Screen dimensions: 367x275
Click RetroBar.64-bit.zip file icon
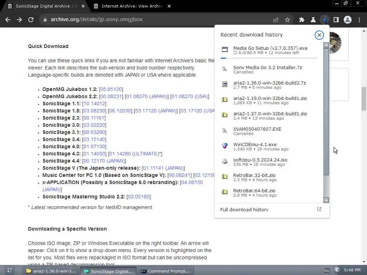pyautogui.click(x=224, y=192)
